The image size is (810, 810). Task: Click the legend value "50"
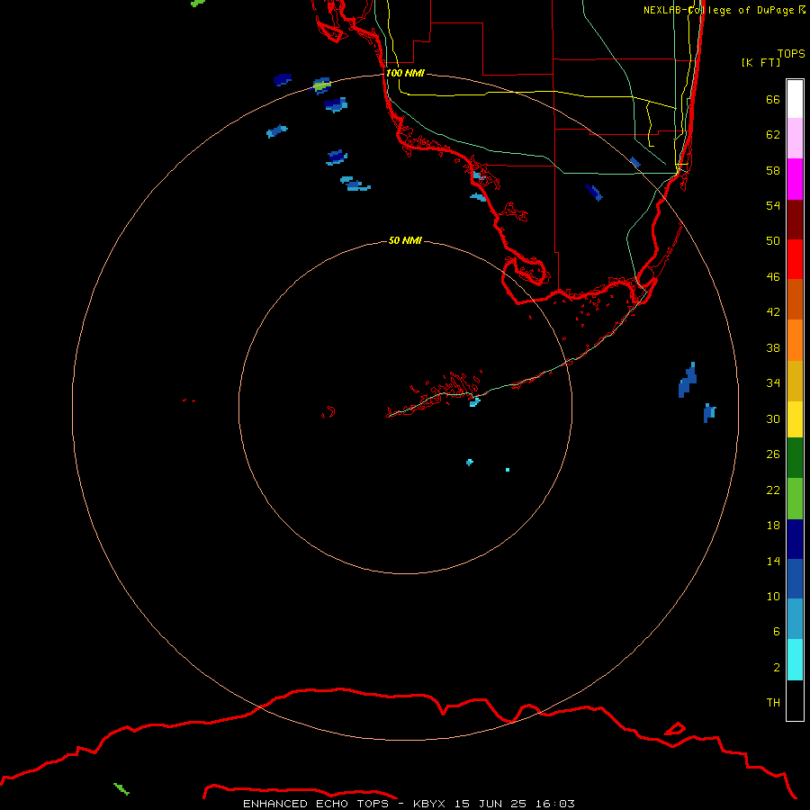773,241
